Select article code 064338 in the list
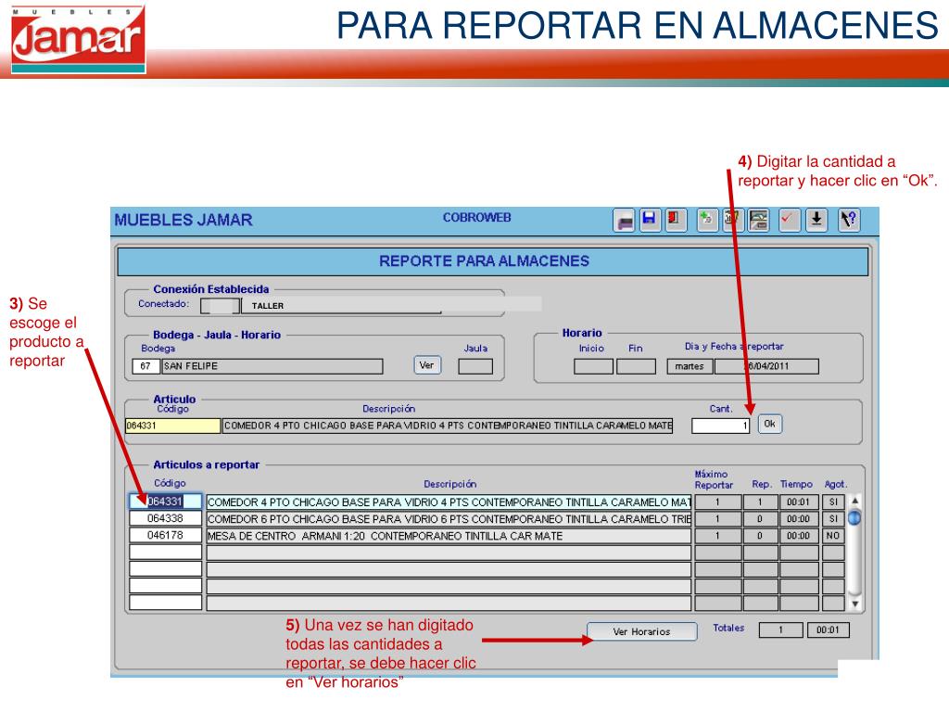The height and width of the screenshot is (712, 949). point(165,518)
